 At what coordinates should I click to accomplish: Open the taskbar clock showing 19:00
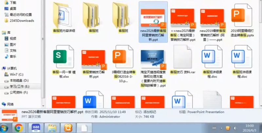pos(250,128)
